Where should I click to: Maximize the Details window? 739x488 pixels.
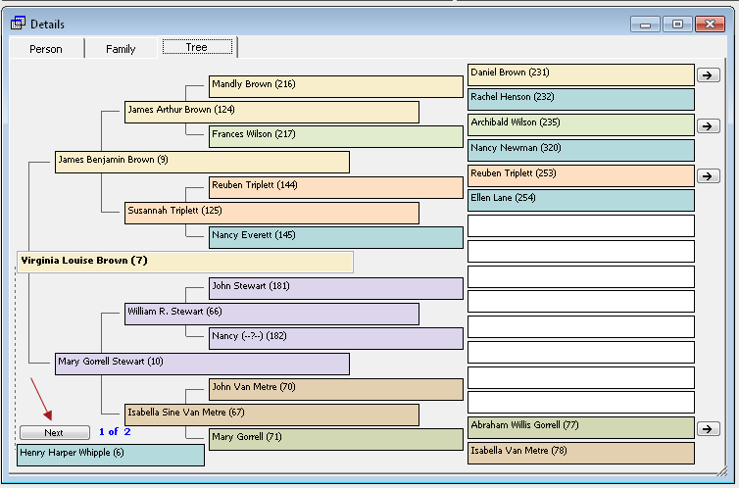677,24
